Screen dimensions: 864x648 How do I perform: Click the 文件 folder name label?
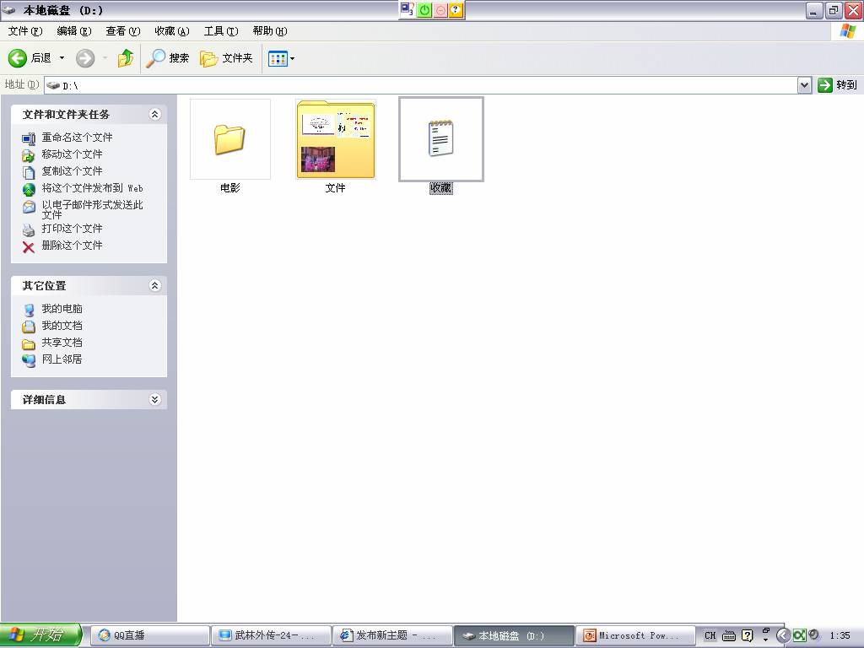[336, 188]
